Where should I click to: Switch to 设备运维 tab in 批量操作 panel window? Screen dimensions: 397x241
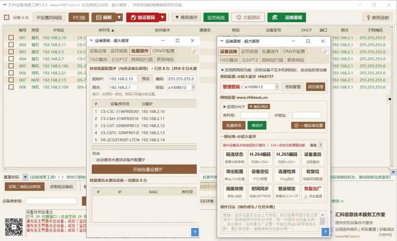coord(98,51)
